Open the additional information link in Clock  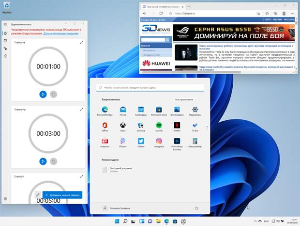click(61, 33)
